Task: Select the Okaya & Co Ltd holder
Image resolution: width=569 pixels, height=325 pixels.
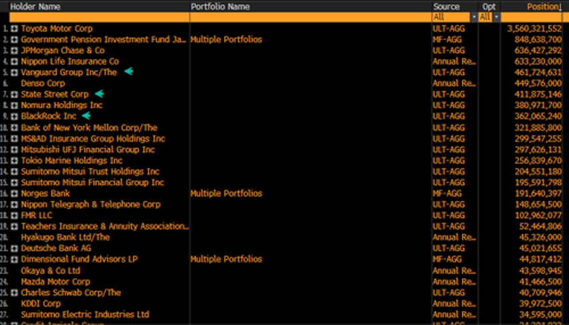Action: [50, 271]
